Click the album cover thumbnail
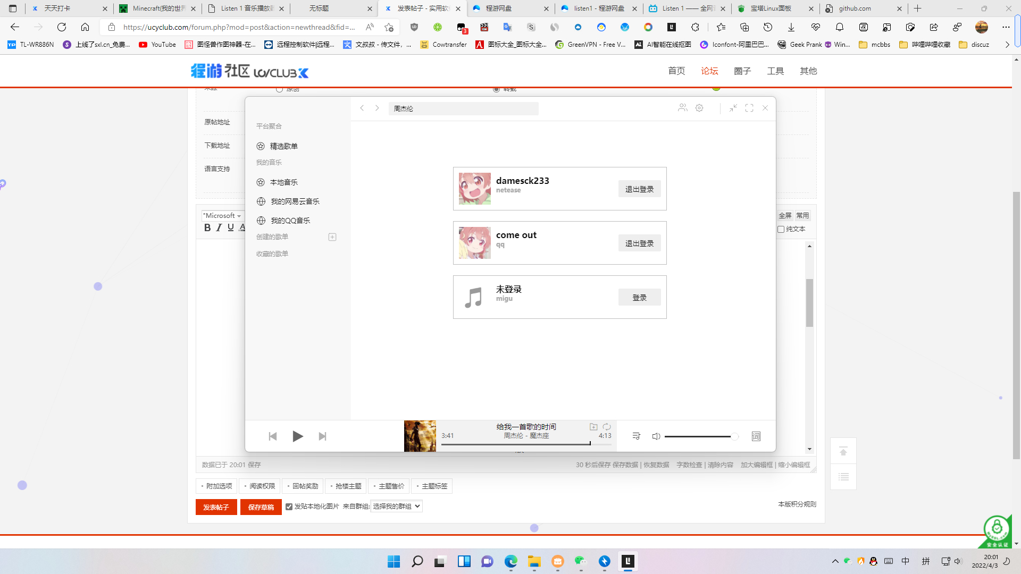Screen dimensions: 1021x574 point(420,436)
